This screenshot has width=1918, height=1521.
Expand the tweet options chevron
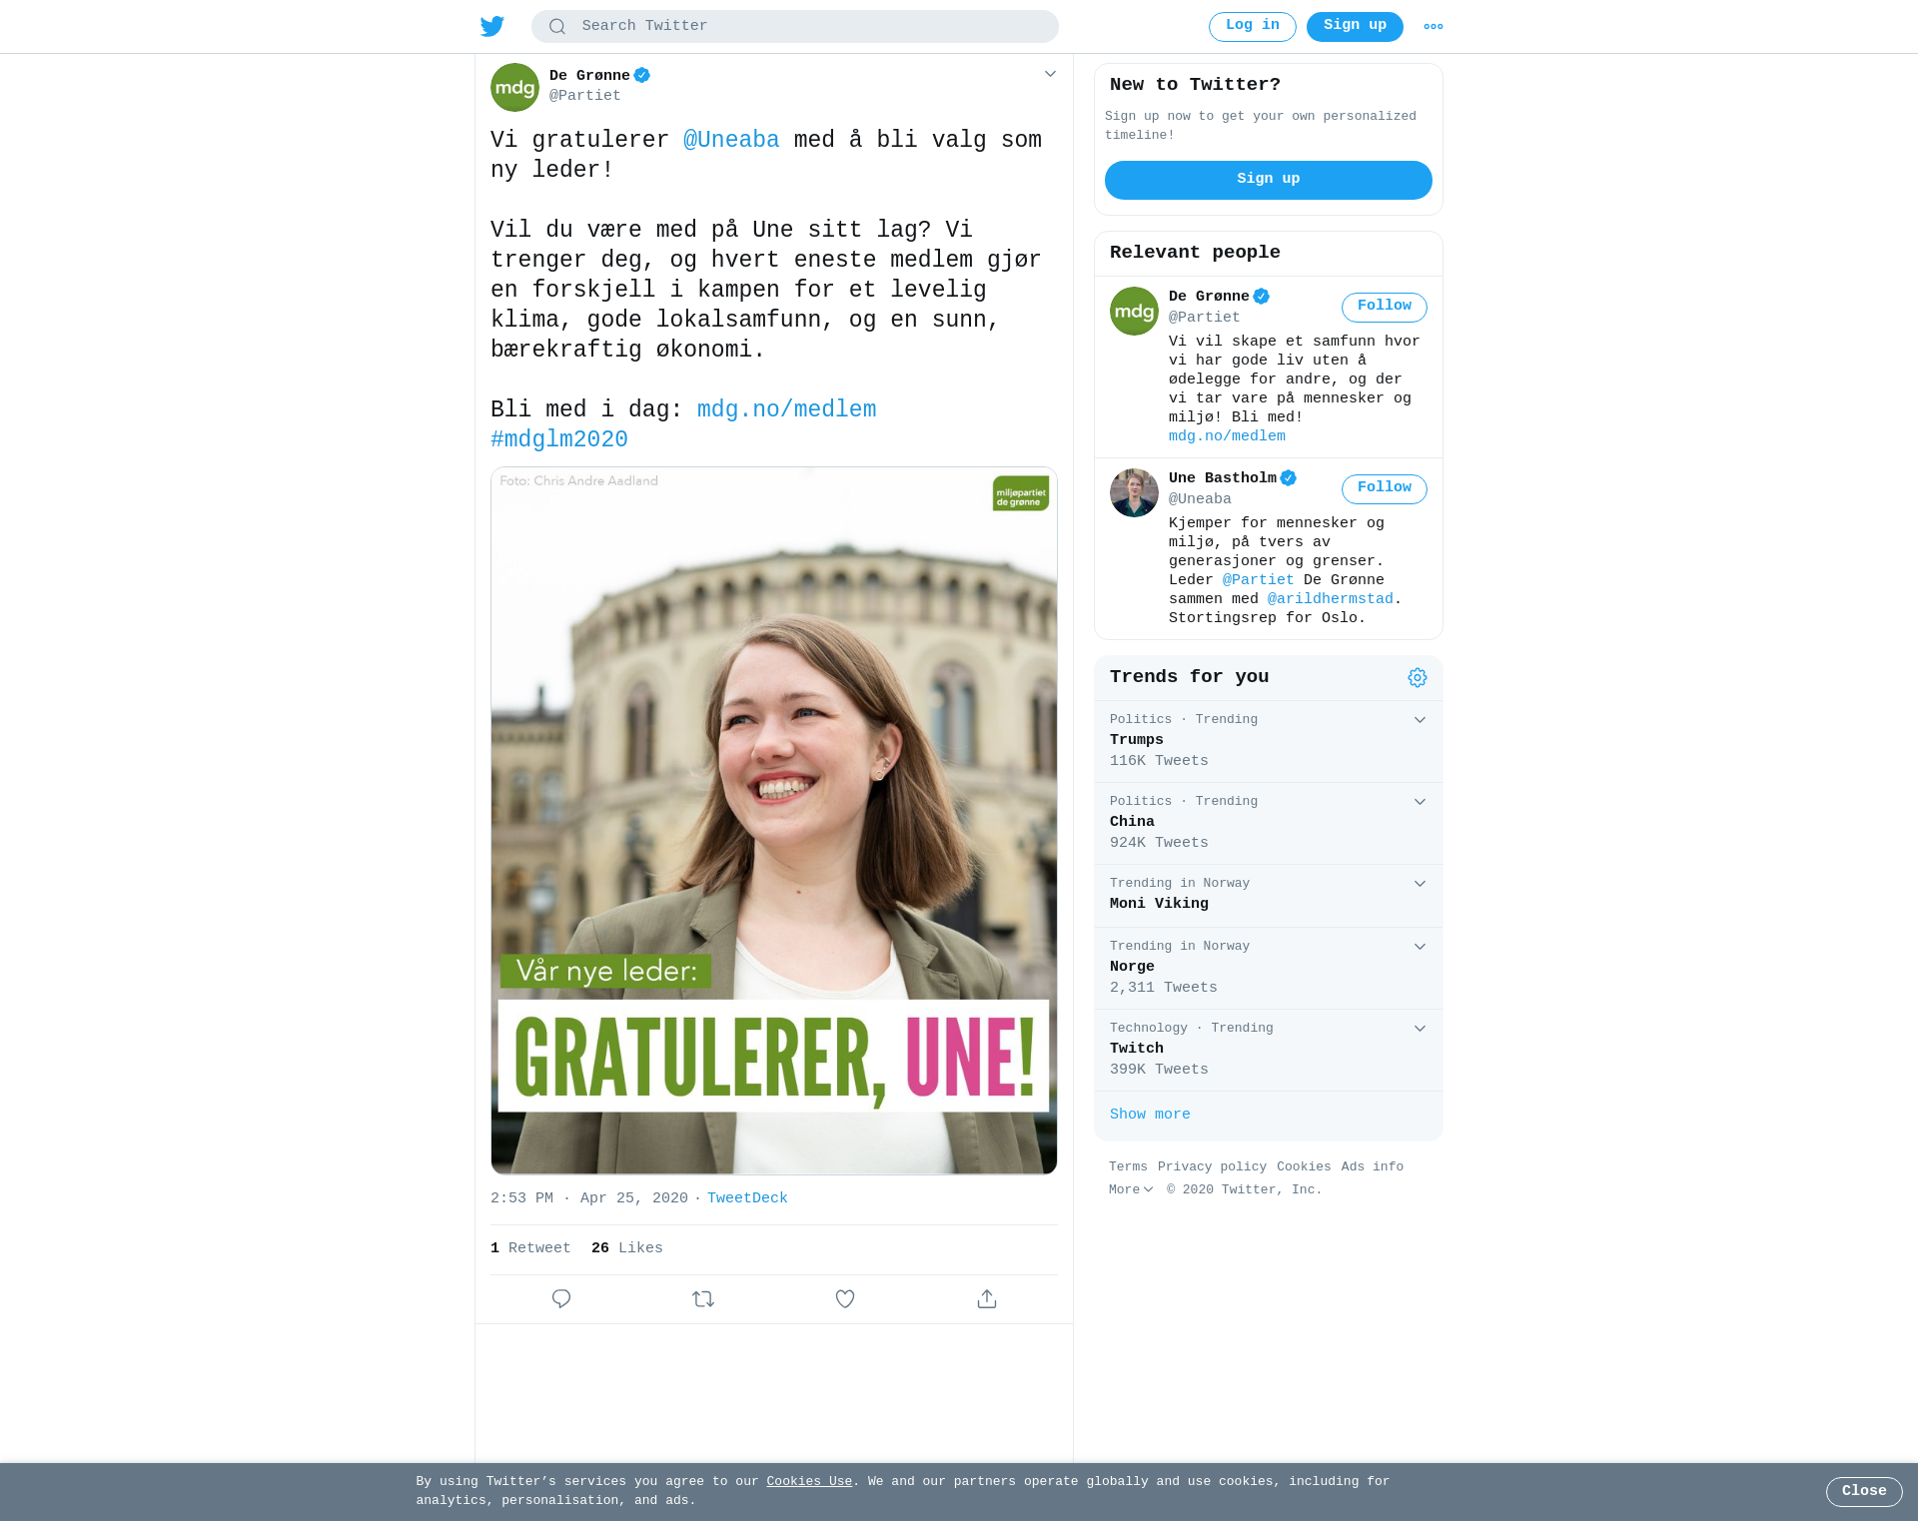1050,74
